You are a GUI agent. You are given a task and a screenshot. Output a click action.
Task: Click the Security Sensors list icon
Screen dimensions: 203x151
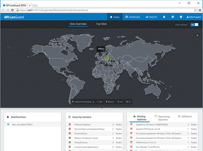(x=69, y=117)
